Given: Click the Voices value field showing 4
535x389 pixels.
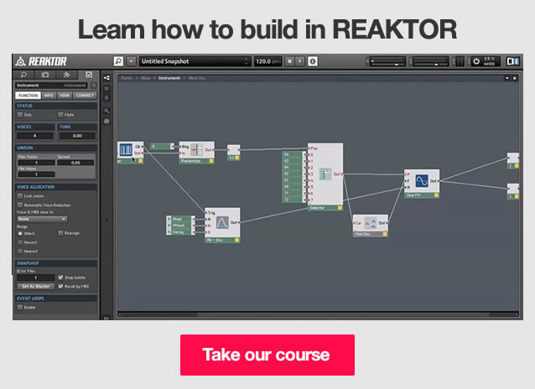Looking at the screenshot, I should tap(35, 136).
